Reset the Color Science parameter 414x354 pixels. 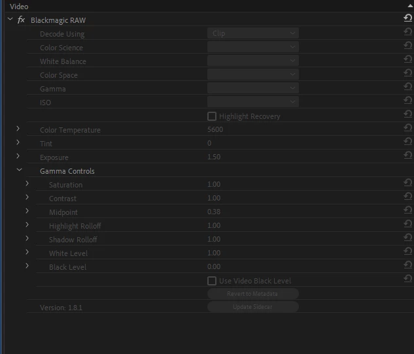[x=407, y=45]
